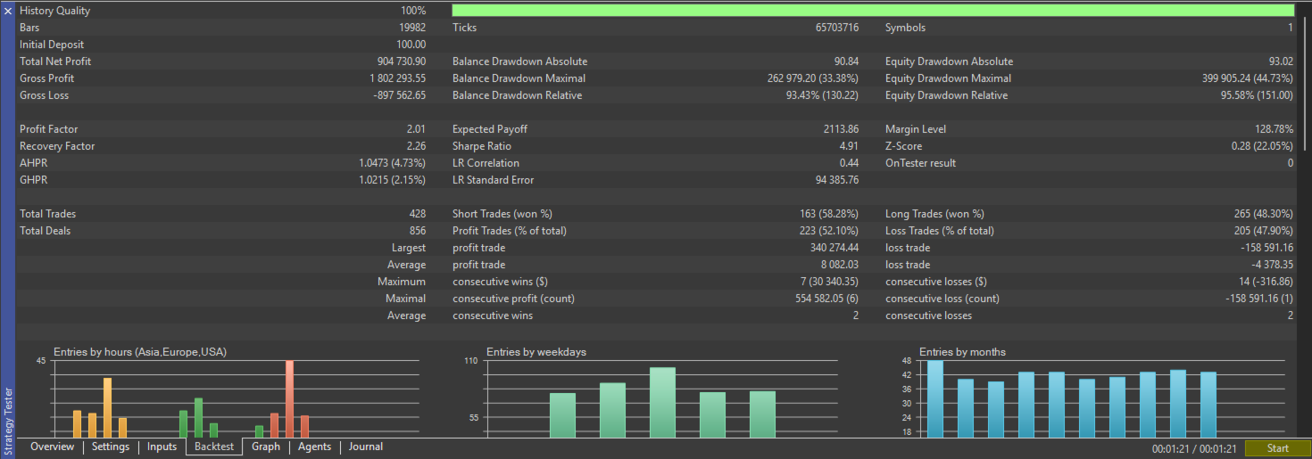Switch to the Overview tab
1312x459 pixels.
point(53,447)
